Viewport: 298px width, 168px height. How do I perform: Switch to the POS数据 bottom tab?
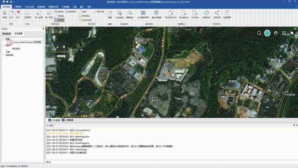(x=54, y=120)
